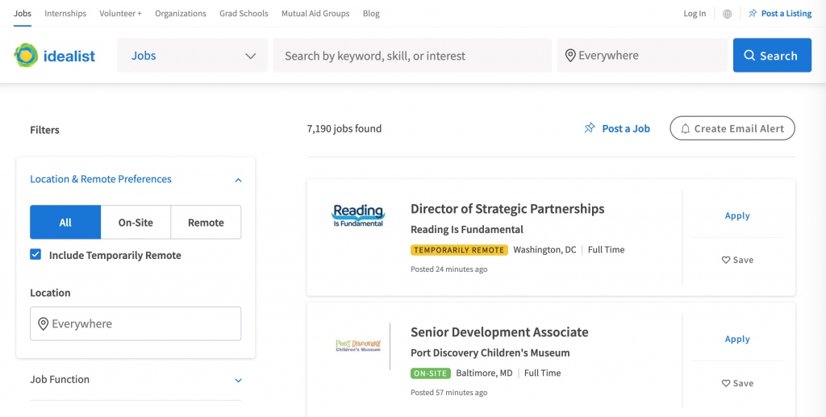Select the On-Site location filter
This screenshot has width=826, height=417.
tap(136, 222)
